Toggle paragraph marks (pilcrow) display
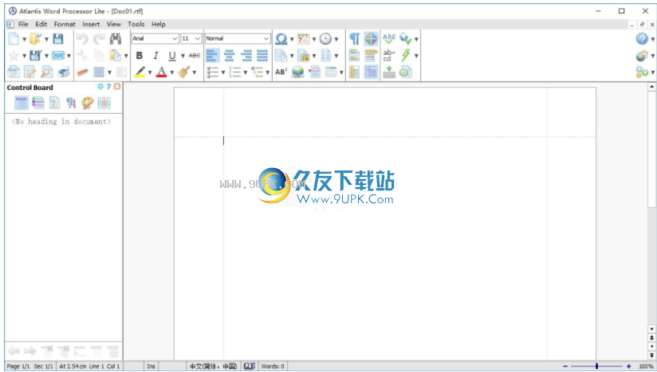 coord(355,39)
